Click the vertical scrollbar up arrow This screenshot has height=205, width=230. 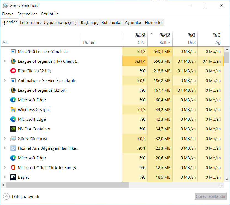click(x=227, y=50)
